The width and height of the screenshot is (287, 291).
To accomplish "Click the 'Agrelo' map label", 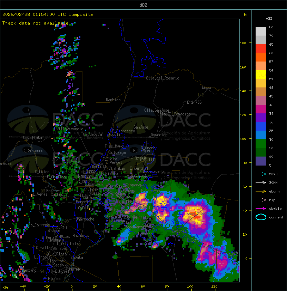I will (84, 208).
